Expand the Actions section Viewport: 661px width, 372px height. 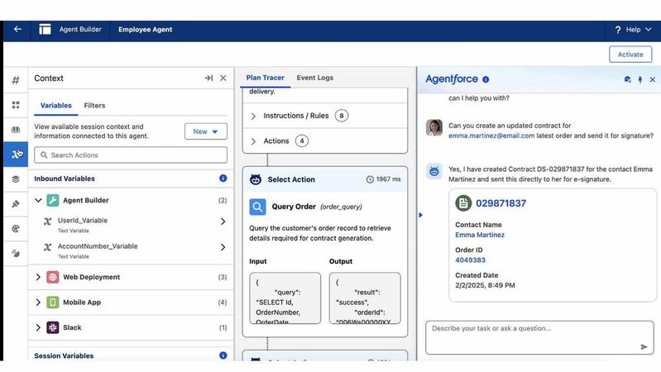(253, 141)
